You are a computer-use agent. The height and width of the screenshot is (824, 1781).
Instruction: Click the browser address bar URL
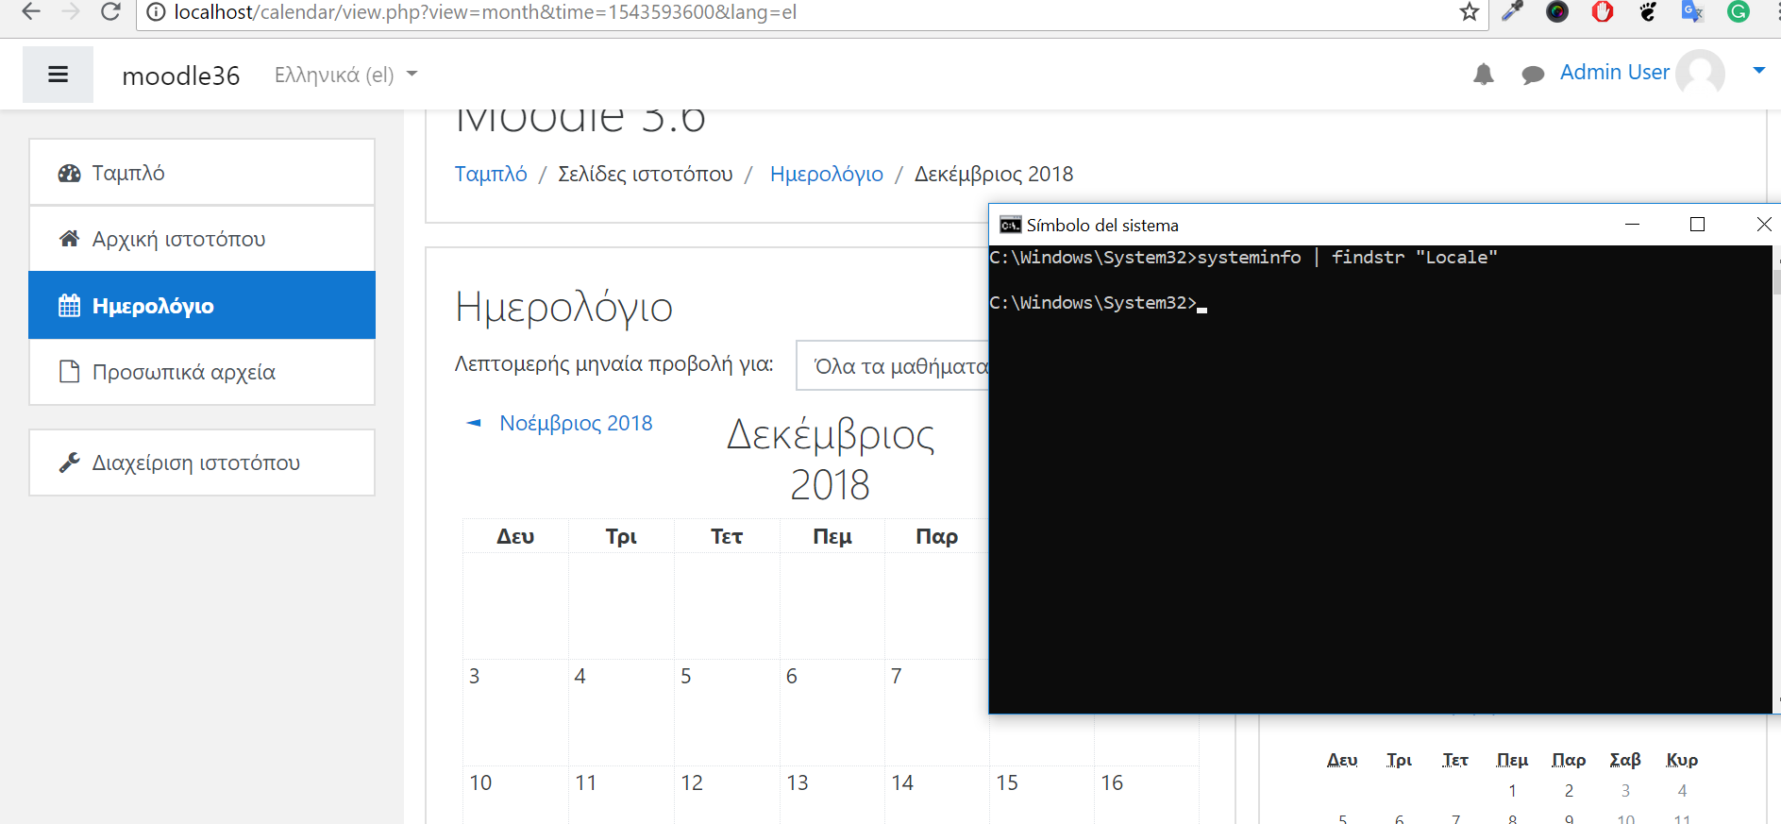point(485,12)
